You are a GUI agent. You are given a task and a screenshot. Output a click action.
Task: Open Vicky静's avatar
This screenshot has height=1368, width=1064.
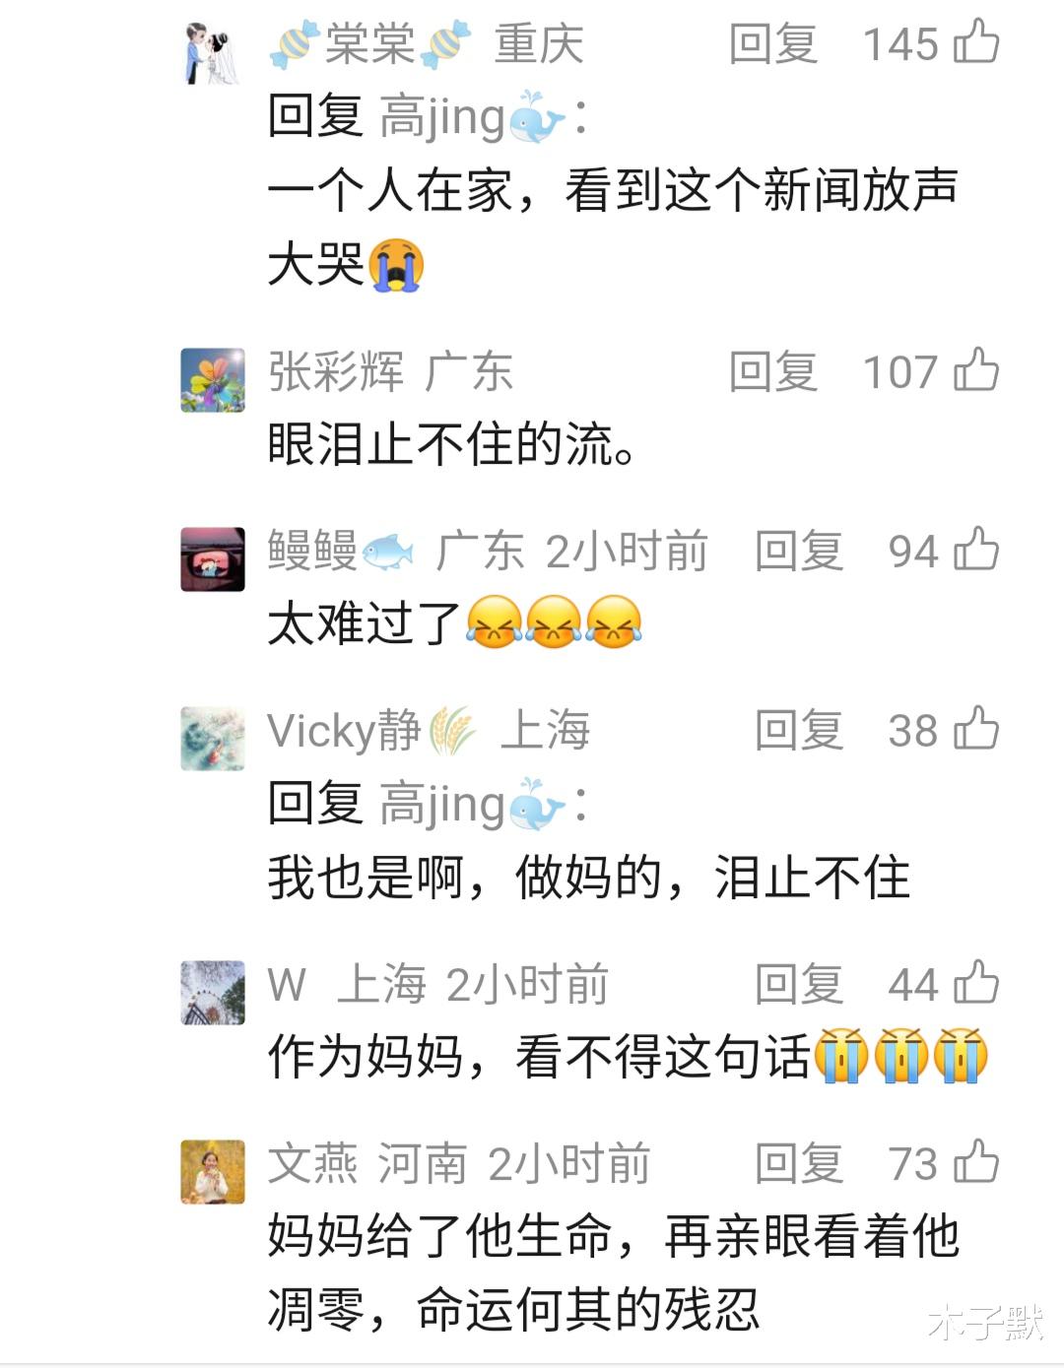(213, 739)
